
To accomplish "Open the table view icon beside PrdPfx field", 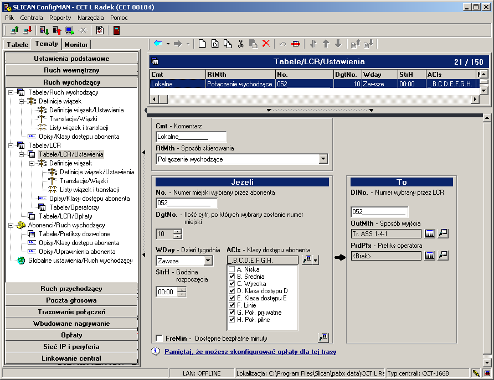I will click(430, 256).
